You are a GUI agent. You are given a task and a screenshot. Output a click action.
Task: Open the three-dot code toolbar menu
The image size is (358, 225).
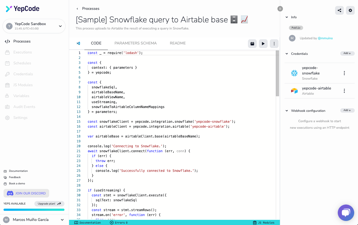[274, 43]
